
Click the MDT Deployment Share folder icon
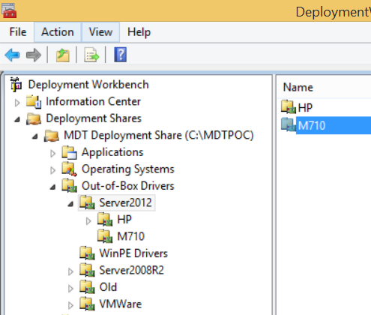tap(52, 136)
